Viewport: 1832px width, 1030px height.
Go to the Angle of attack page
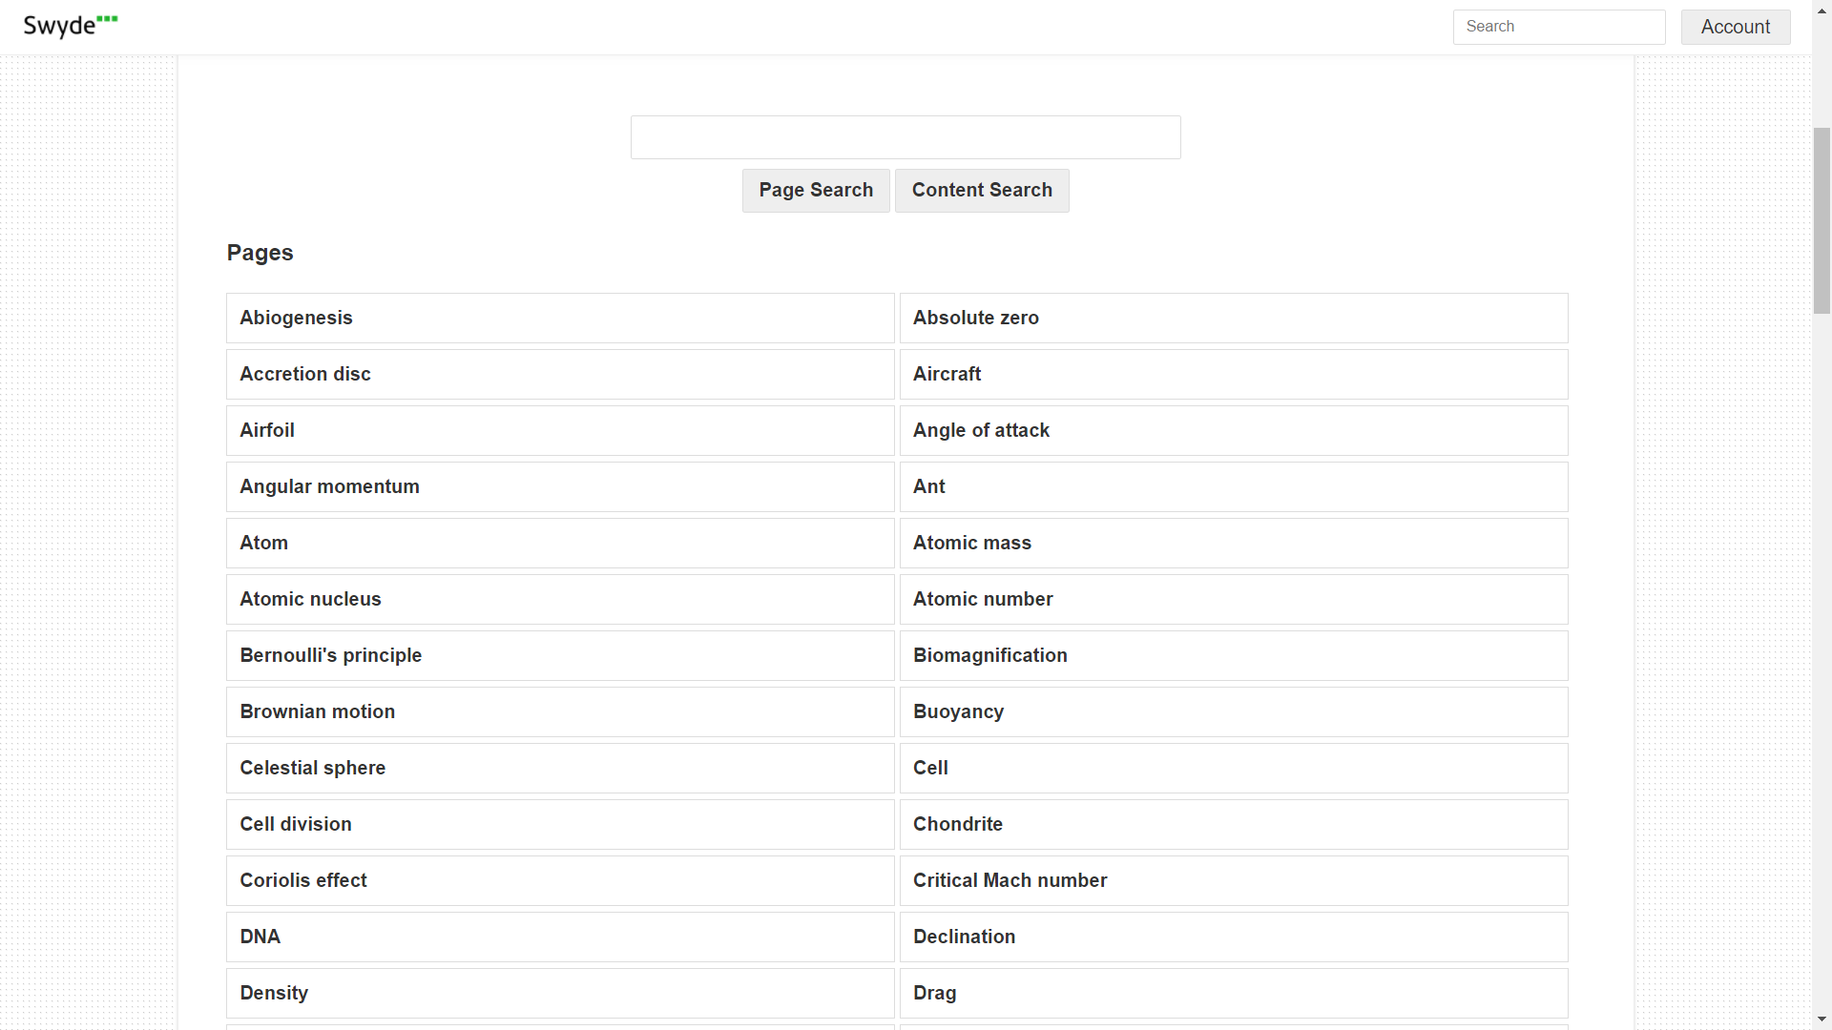point(981,430)
